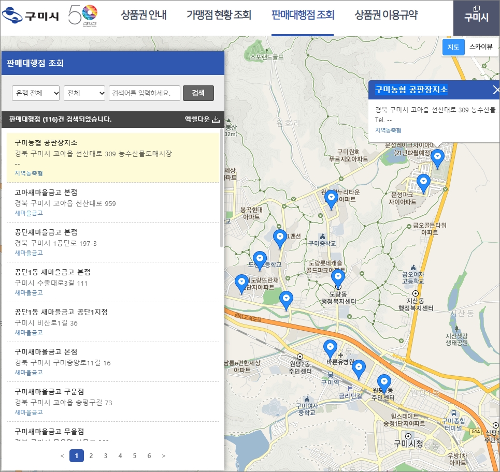Go to page 4 of results
Screen dimensions: 500x472
(x=120, y=456)
